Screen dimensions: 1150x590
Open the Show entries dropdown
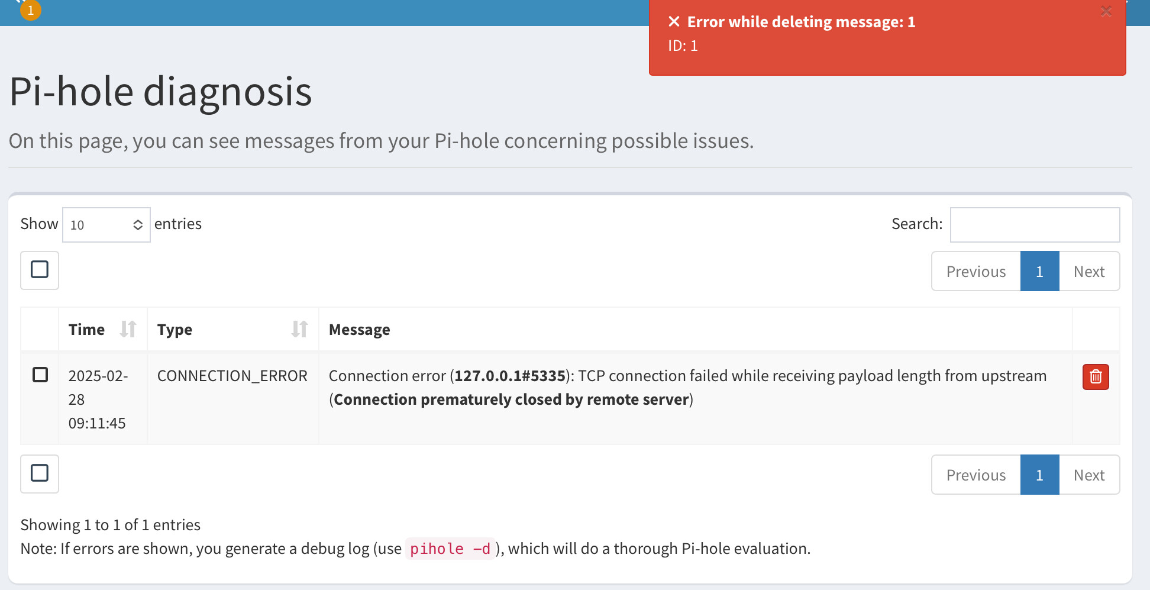pyautogui.click(x=105, y=225)
